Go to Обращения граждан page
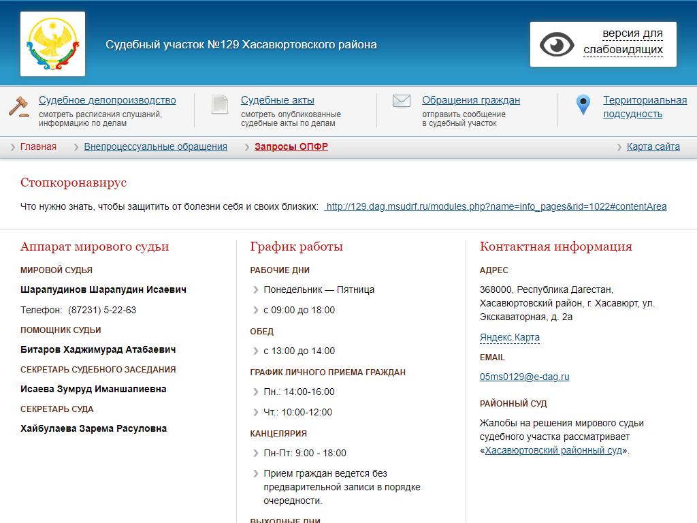The image size is (697, 523). coord(470,100)
